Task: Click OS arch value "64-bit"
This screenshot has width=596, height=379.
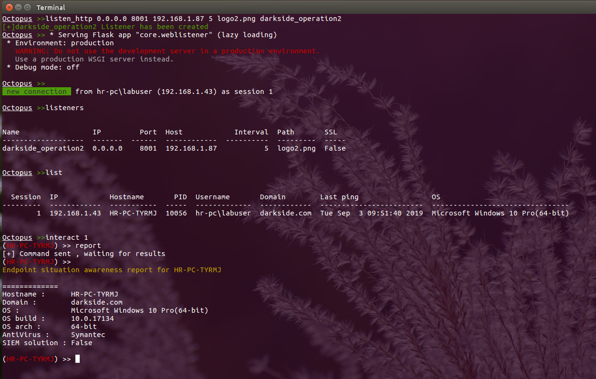Action: pos(84,327)
